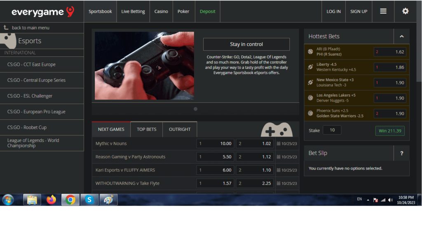Select FLUFFY AIMERS odds 1.10

(x=255, y=170)
